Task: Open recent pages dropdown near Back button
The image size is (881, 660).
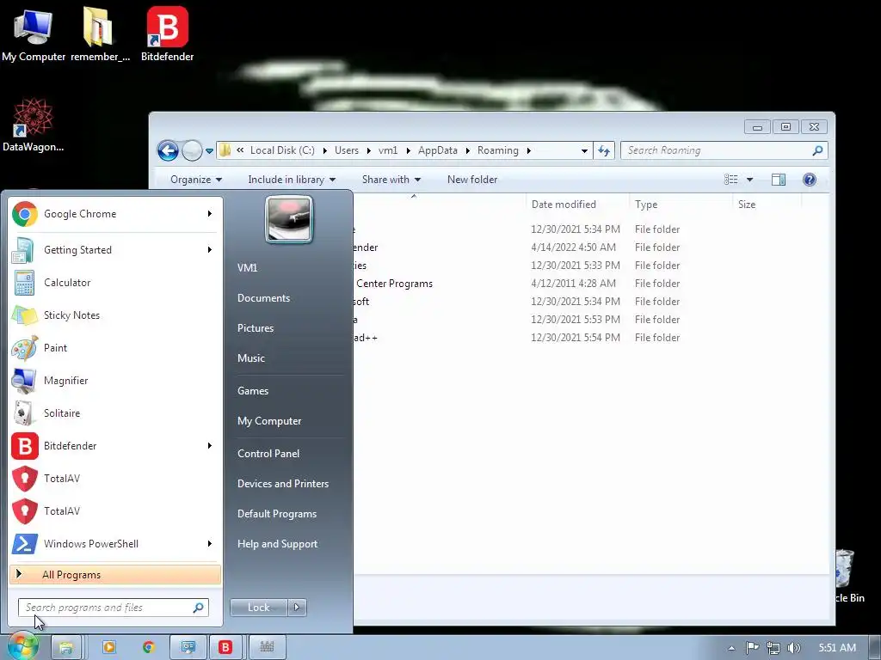Action: 209,151
